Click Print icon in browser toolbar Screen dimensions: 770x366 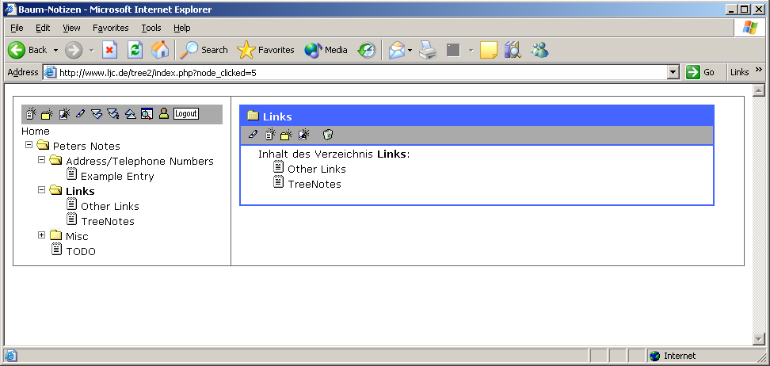pos(428,50)
